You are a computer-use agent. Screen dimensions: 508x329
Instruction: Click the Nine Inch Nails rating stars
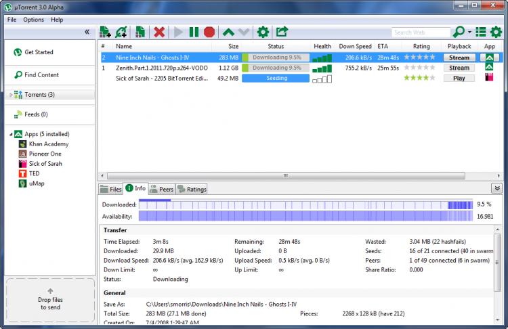(419, 57)
